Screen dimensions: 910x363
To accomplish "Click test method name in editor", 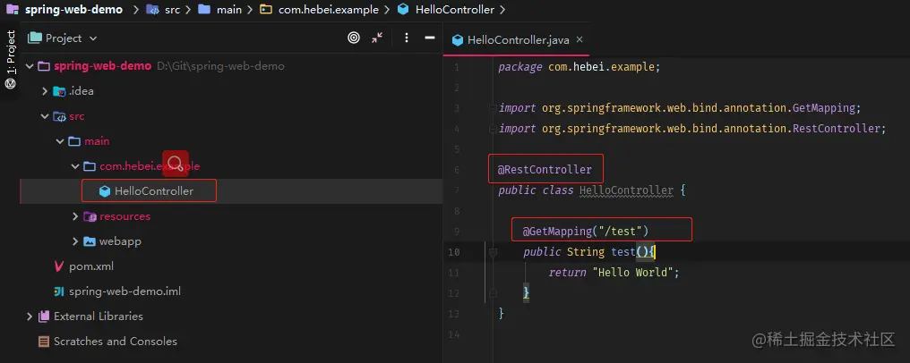I will pos(622,252).
